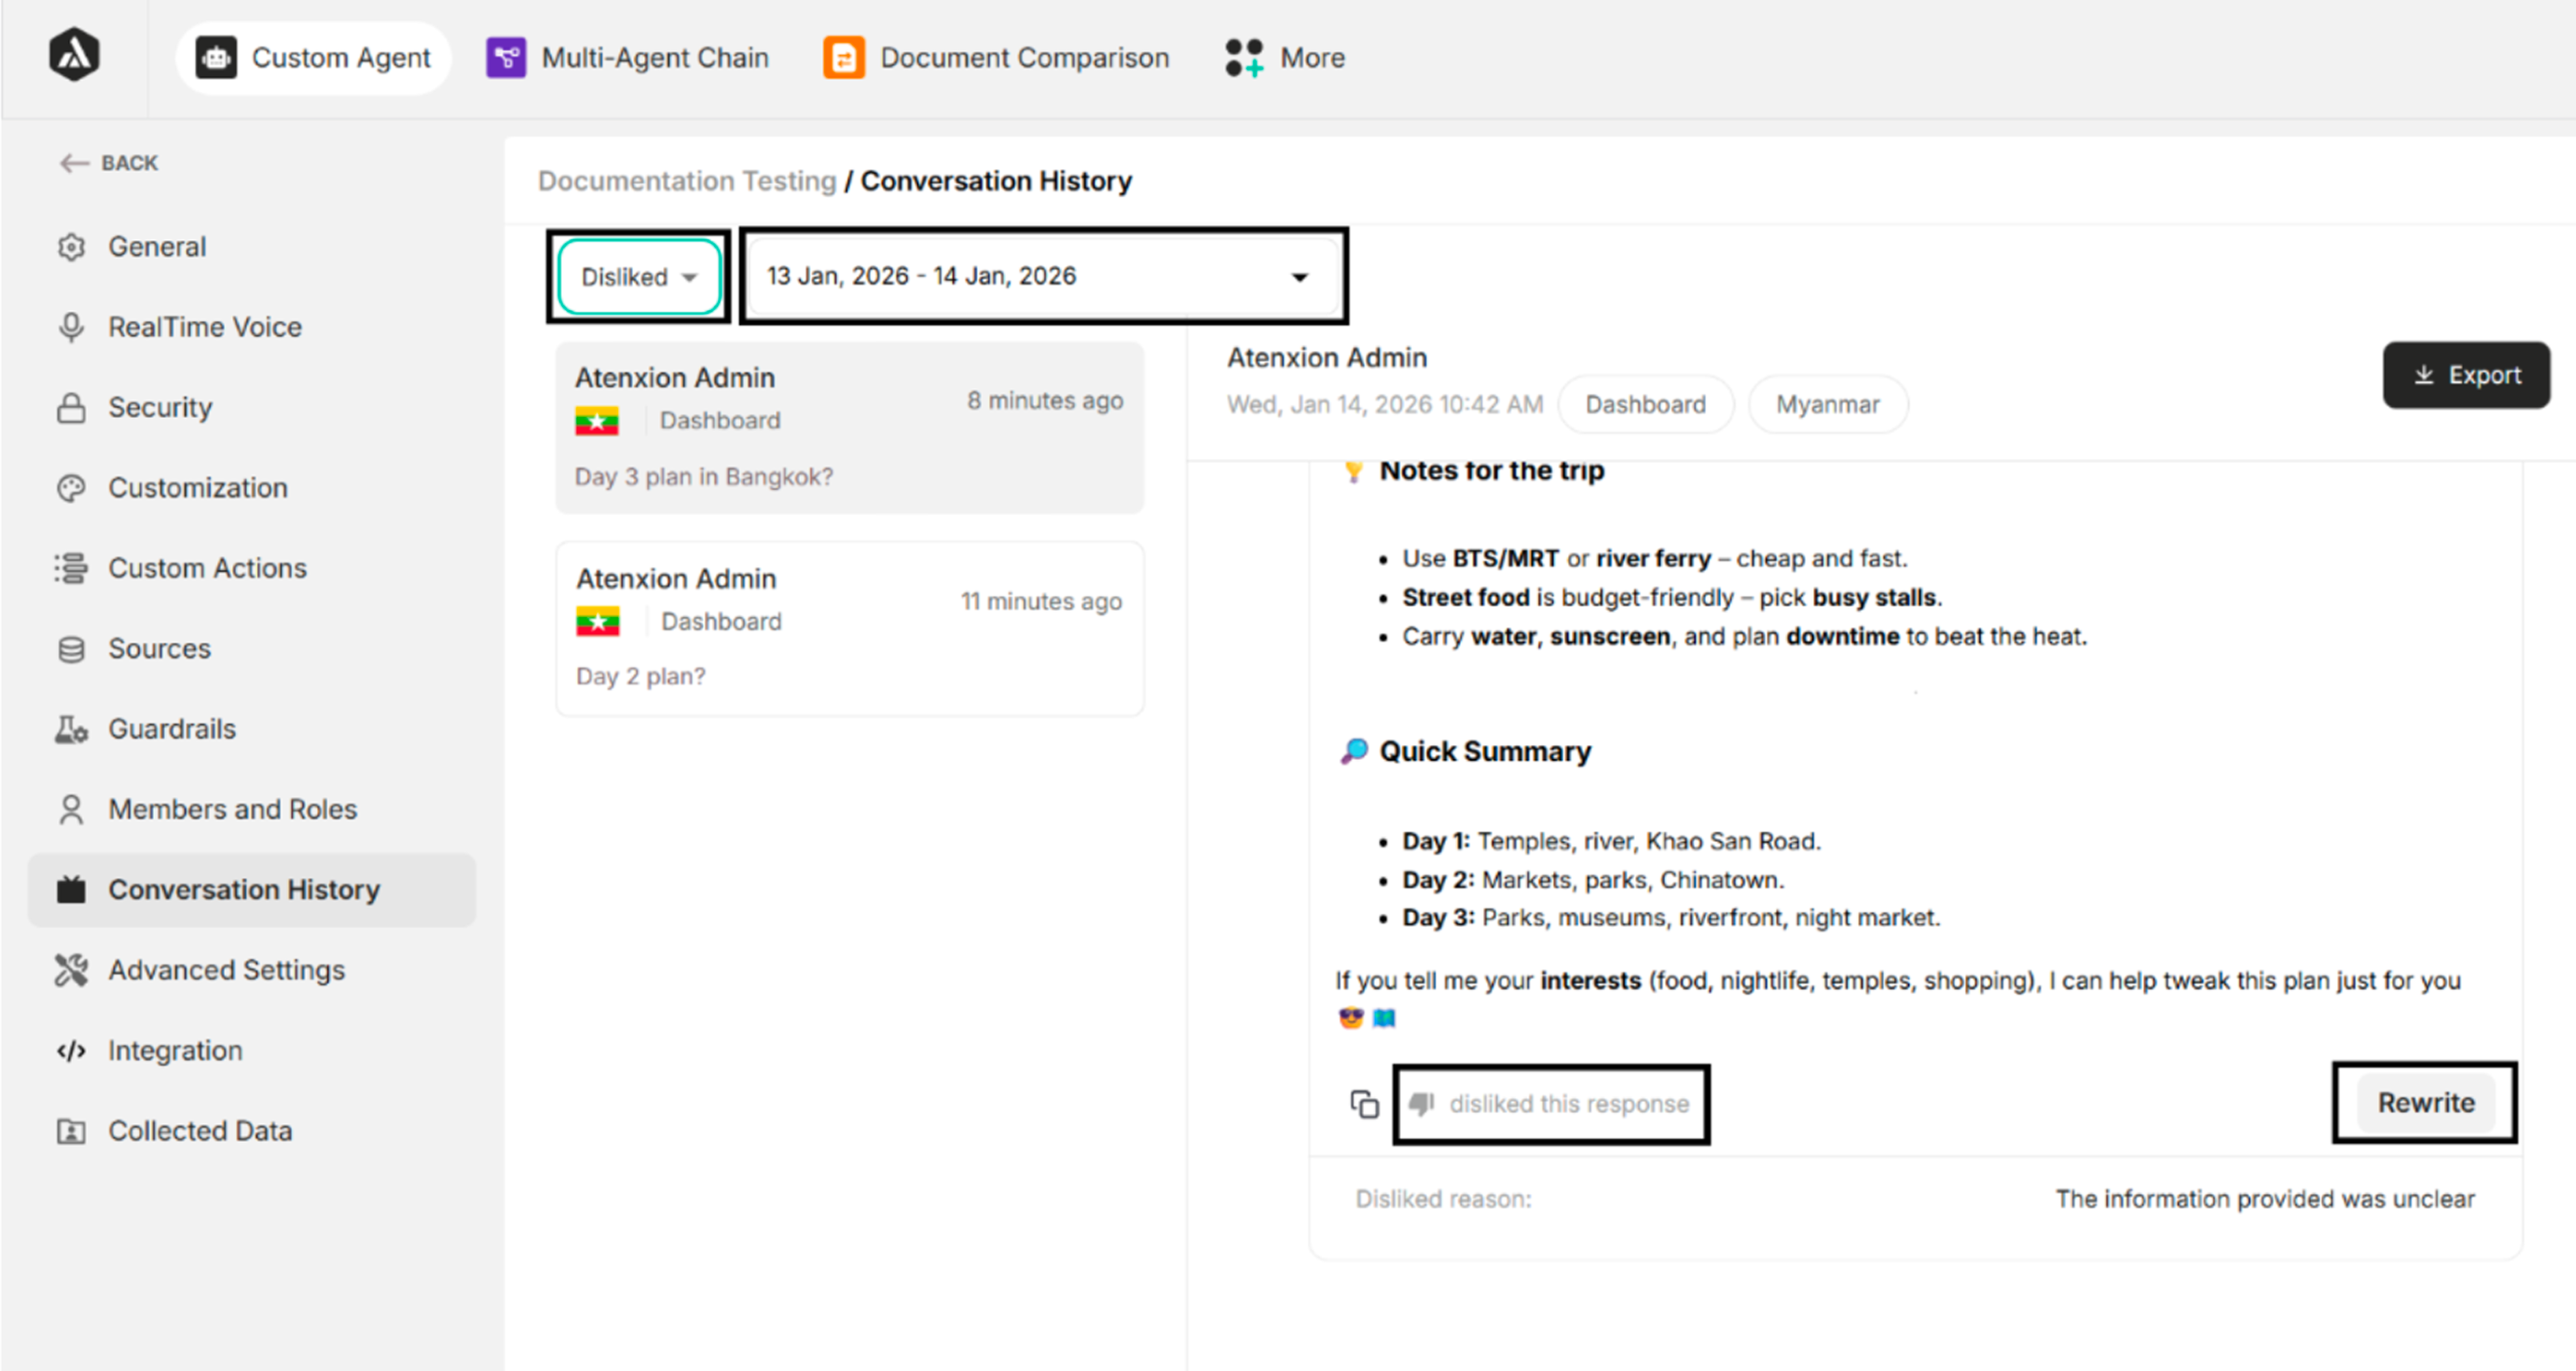This screenshot has width=2576, height=1371.
Task: Click the thumbs-down disliked response icon
Action: point(1421,1104)
